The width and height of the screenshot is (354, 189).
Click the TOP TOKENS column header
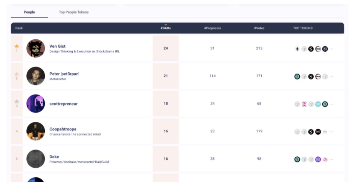(303, 28)
